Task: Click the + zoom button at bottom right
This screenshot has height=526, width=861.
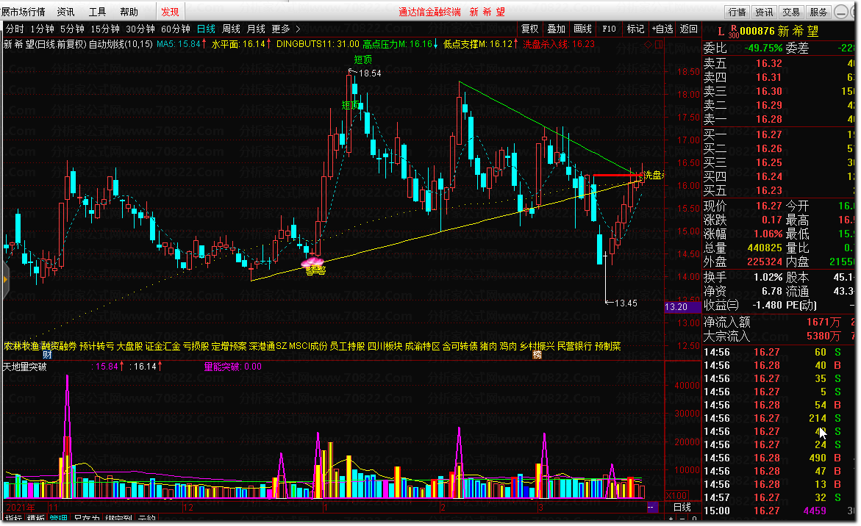Action: (671, 519)
